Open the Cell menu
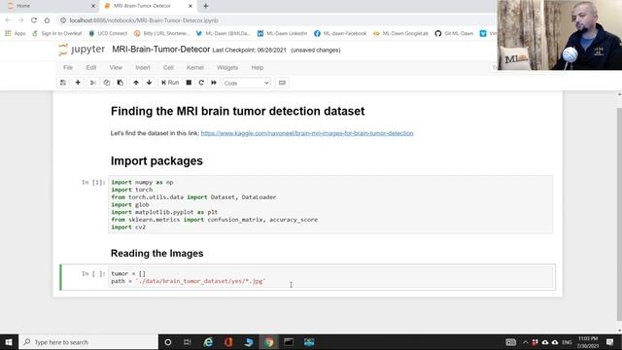622x350 pixels. pyautogui.click(x=168, y=67)
